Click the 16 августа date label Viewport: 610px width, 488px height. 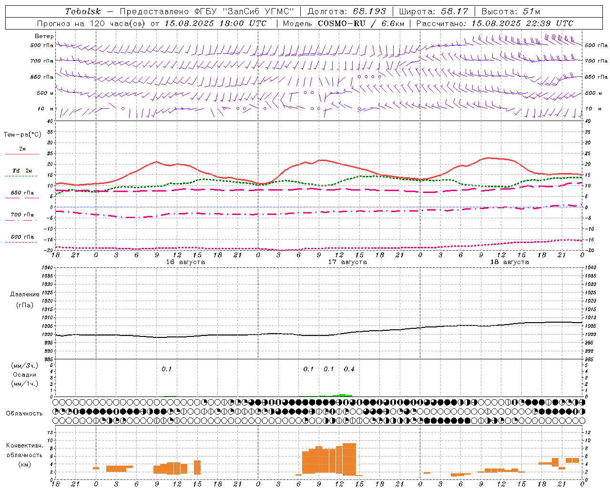click(x=185, y=262)
